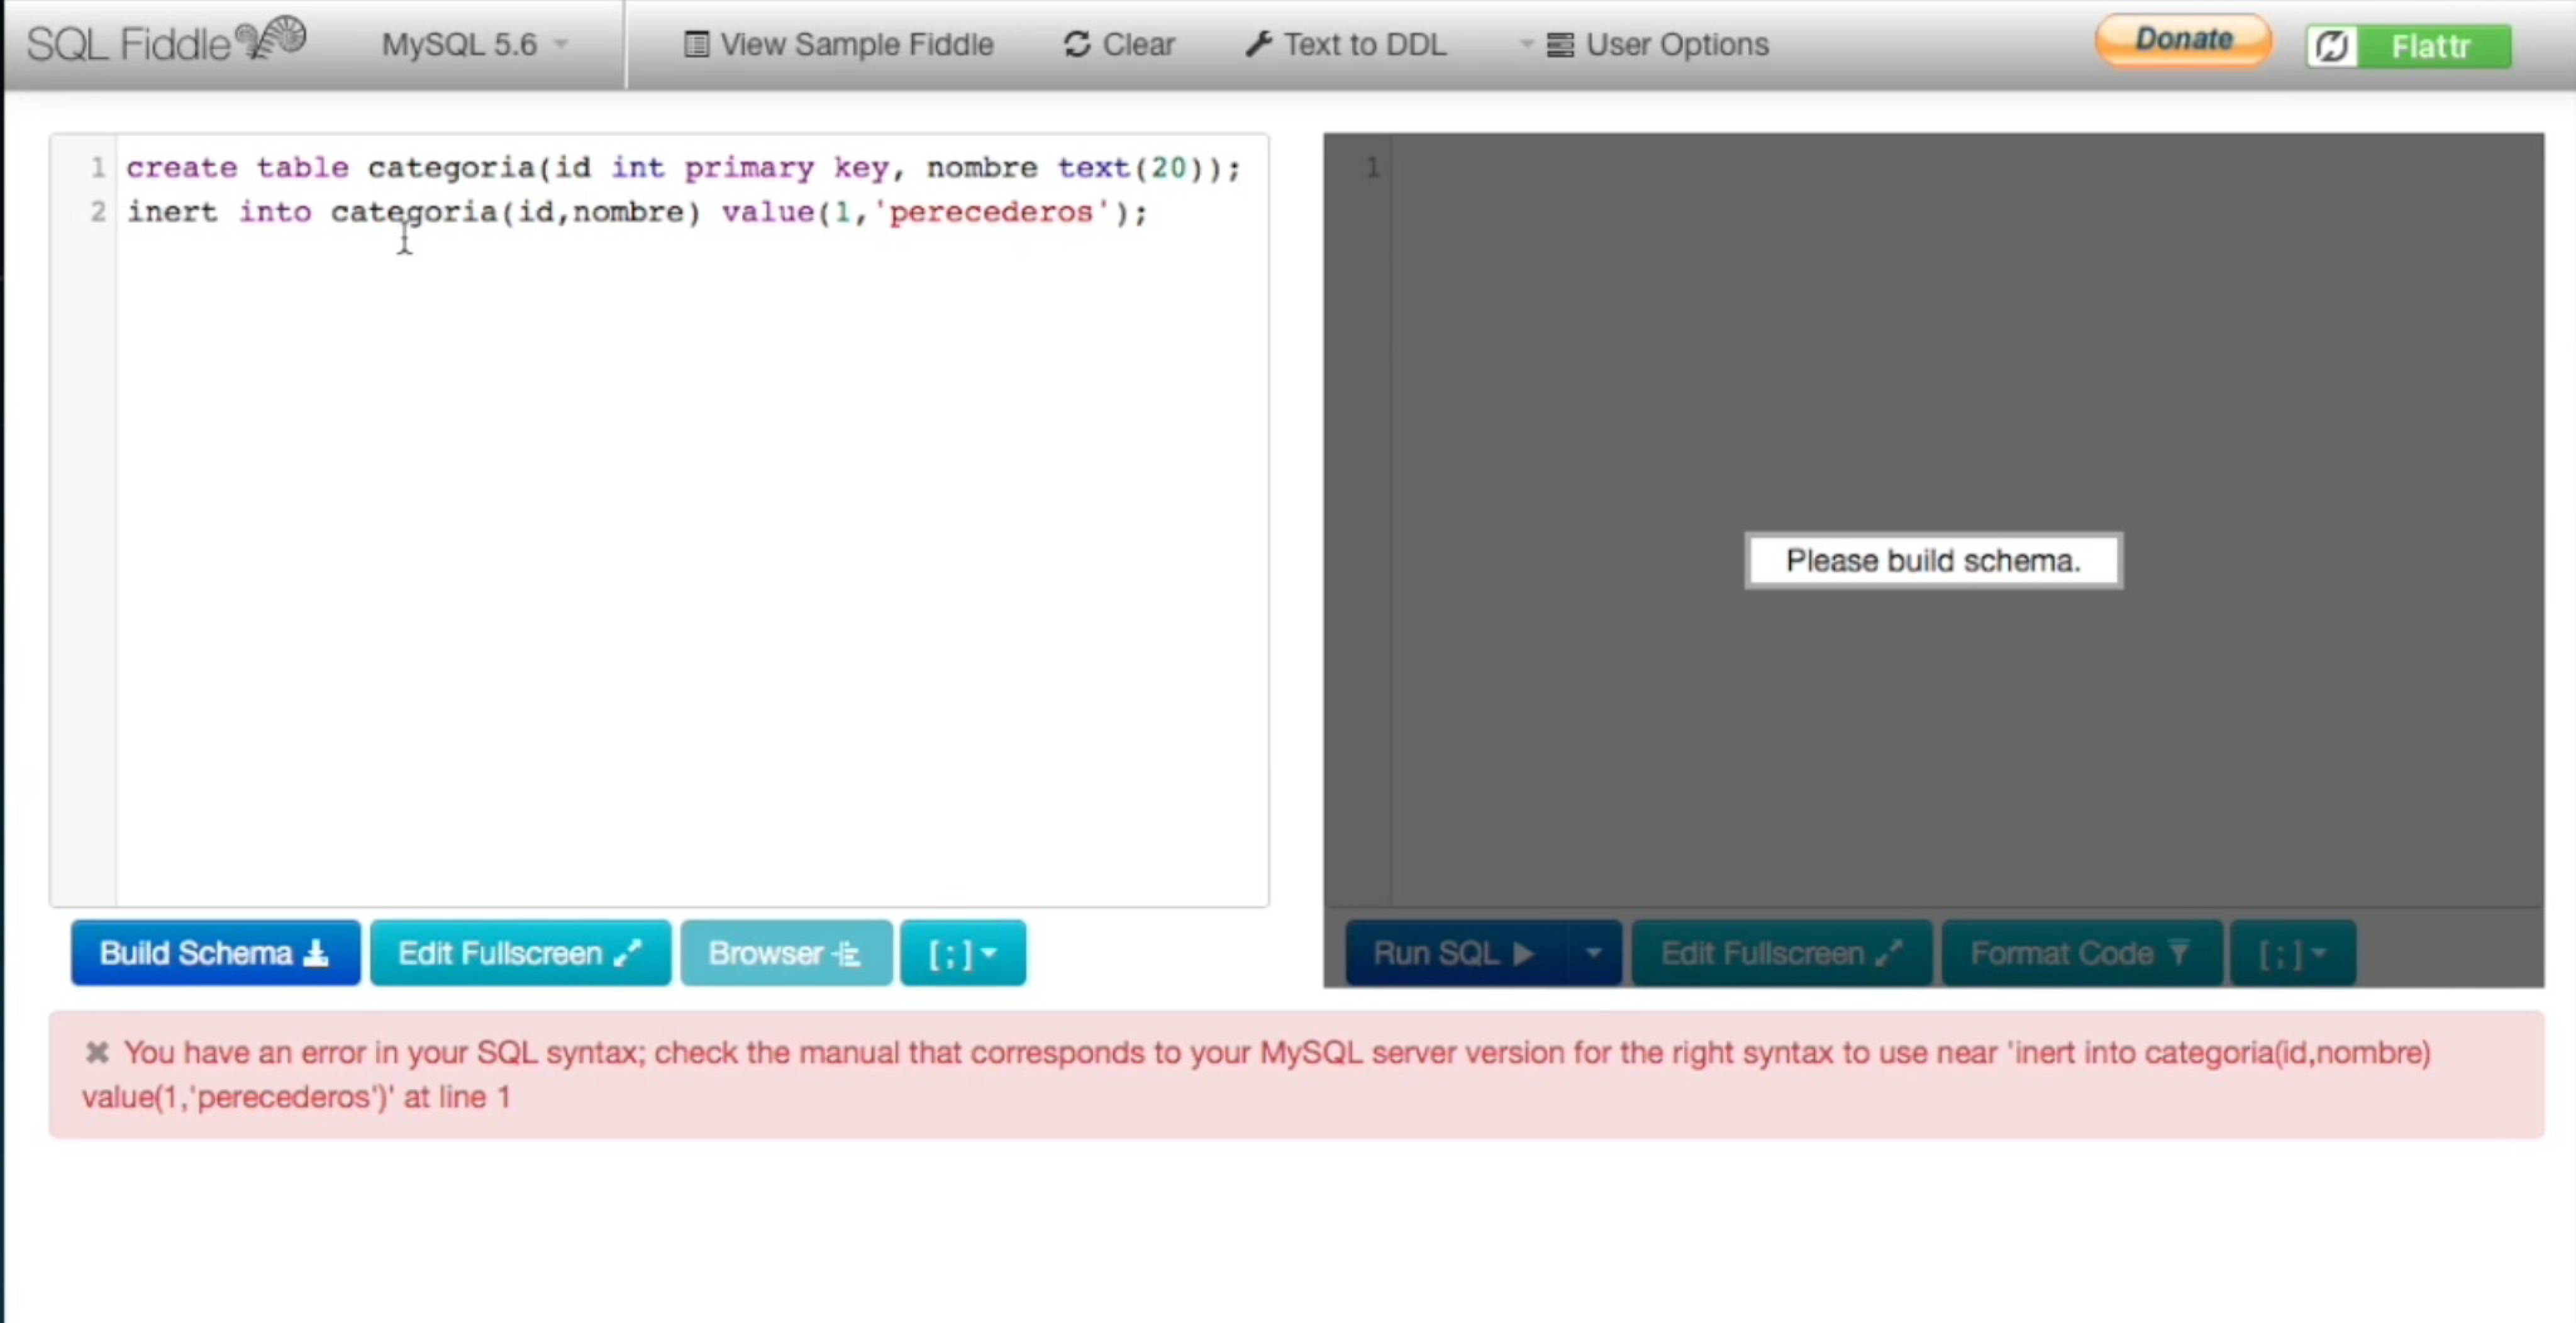Click Run SQL play button
Screen dimensions: 2576x1323
click(1454, 953)
